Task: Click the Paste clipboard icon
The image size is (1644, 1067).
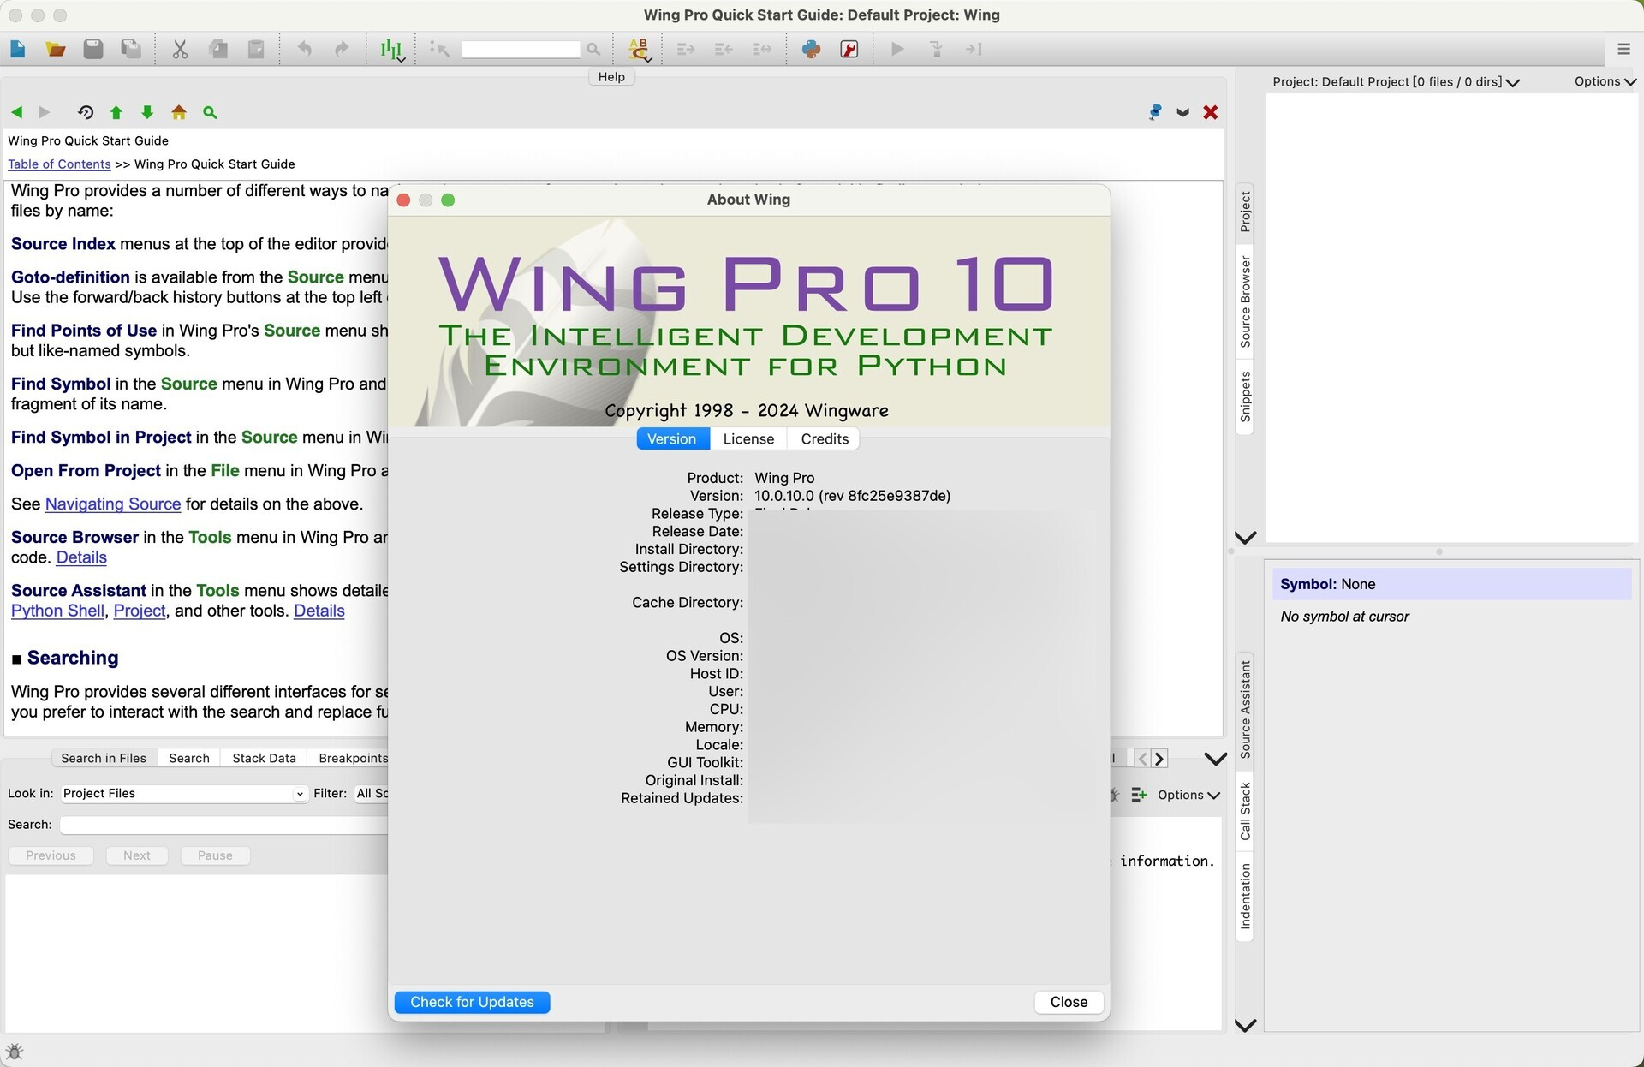Action: (x=256, y=49)
